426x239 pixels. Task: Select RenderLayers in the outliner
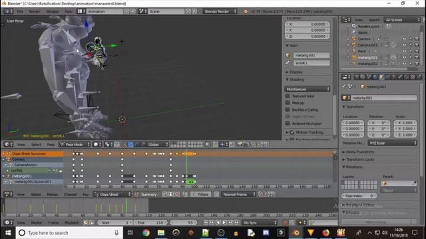pyautogui.click(x=368, y=27)
